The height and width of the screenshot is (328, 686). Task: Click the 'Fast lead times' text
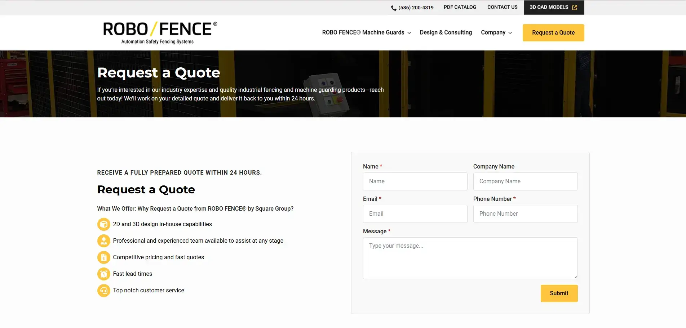click(133, 274)
